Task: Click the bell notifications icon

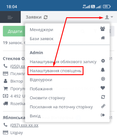Action: 103,70
